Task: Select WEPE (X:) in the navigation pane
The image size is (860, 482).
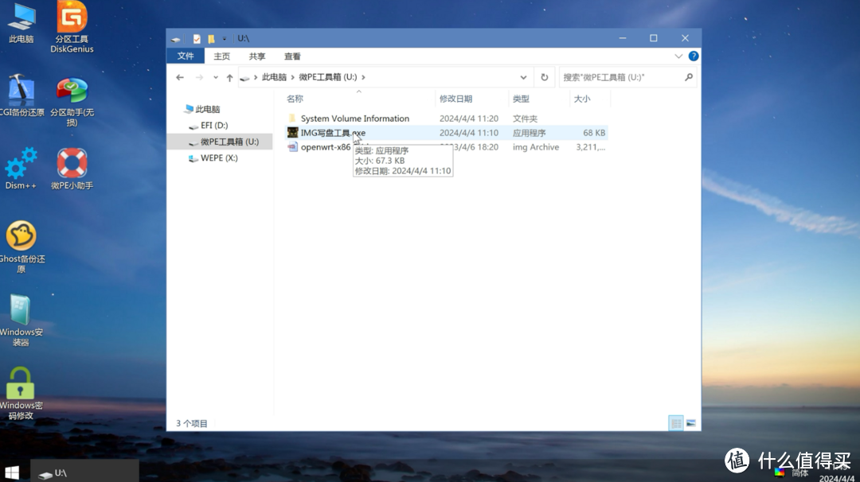Action: (213, 157)
